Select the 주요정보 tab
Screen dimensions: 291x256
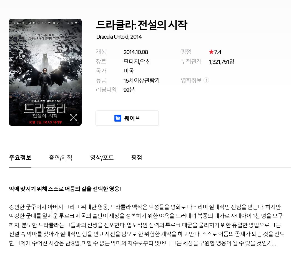click(20, 158)
